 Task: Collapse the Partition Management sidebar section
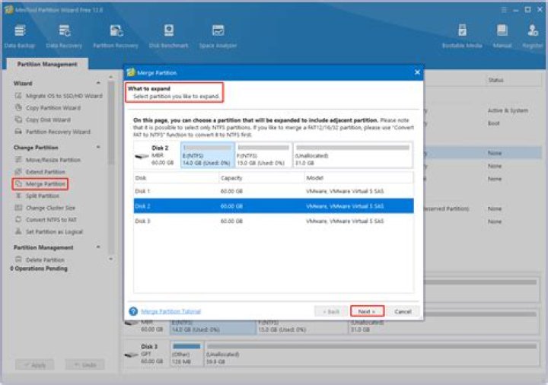click(x=98, y=247)
